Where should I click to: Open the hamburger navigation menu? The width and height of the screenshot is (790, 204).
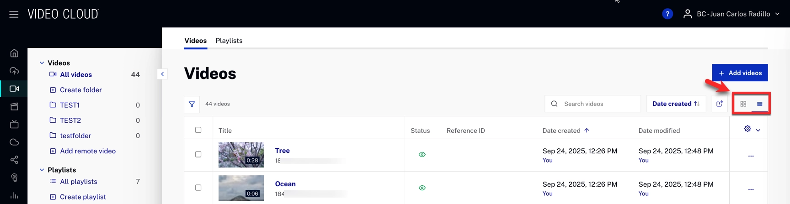click(14, 14)
